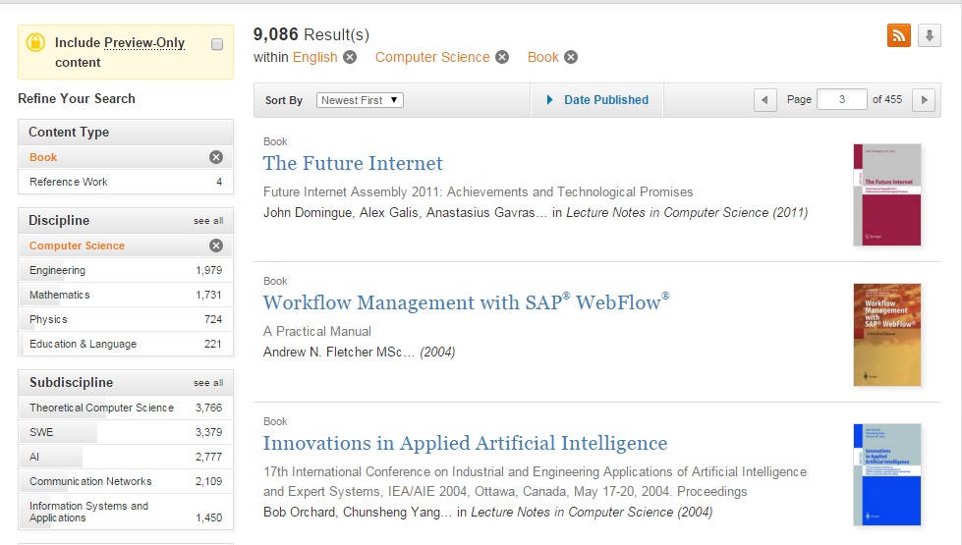
Task: Open the Sort By Newest First dropdown
Action: pos(360,100)
